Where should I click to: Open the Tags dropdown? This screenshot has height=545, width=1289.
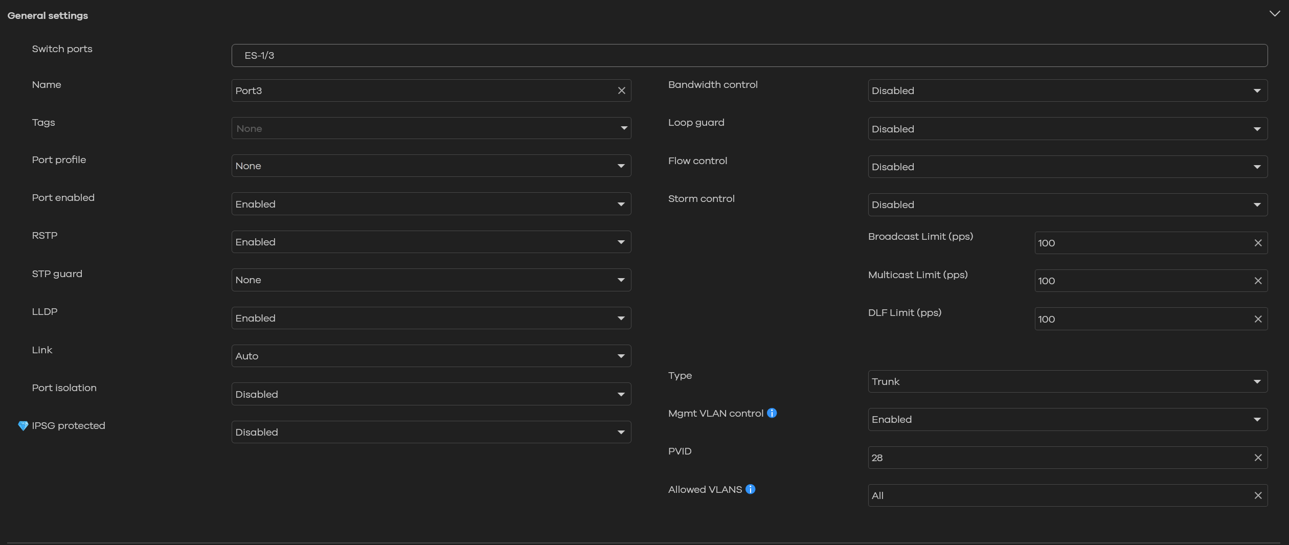431,128
